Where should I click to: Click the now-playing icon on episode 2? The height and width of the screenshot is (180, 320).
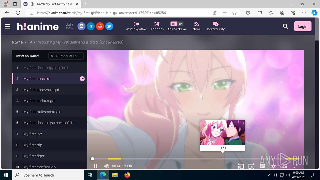[82, 79]
